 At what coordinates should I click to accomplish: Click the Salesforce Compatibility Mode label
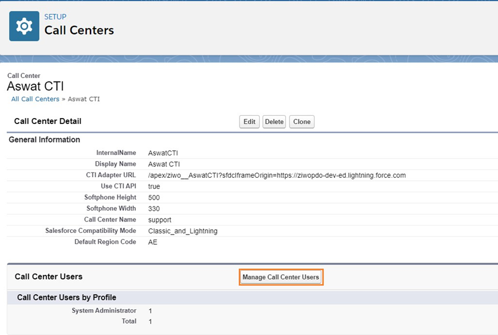(91, 231)
